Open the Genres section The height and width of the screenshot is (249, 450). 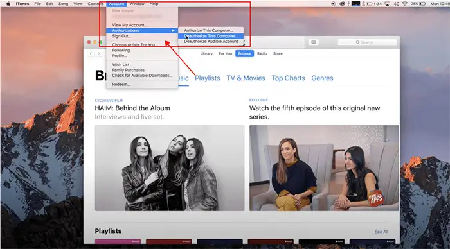coord(322,78)
